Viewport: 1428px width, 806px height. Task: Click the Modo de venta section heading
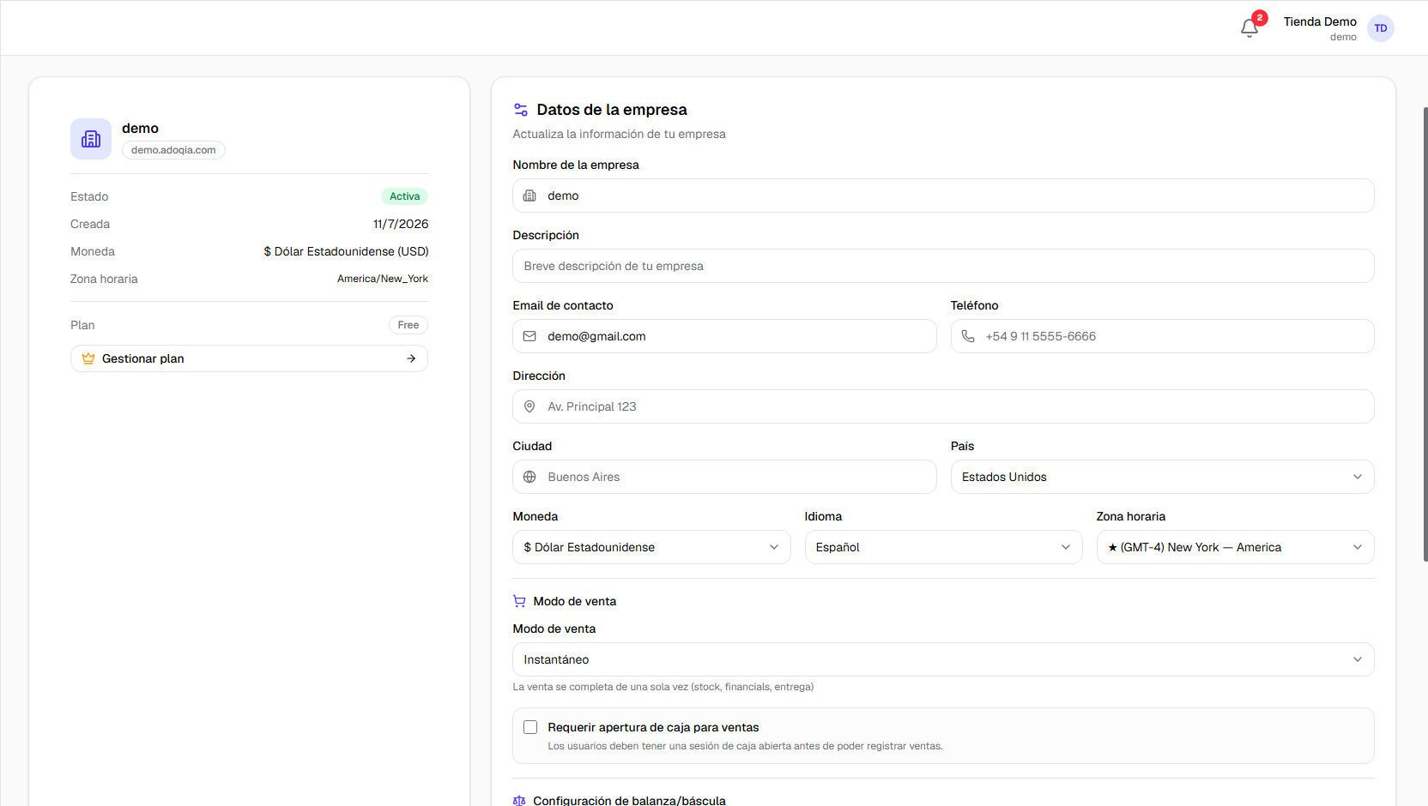pos(575,601)
